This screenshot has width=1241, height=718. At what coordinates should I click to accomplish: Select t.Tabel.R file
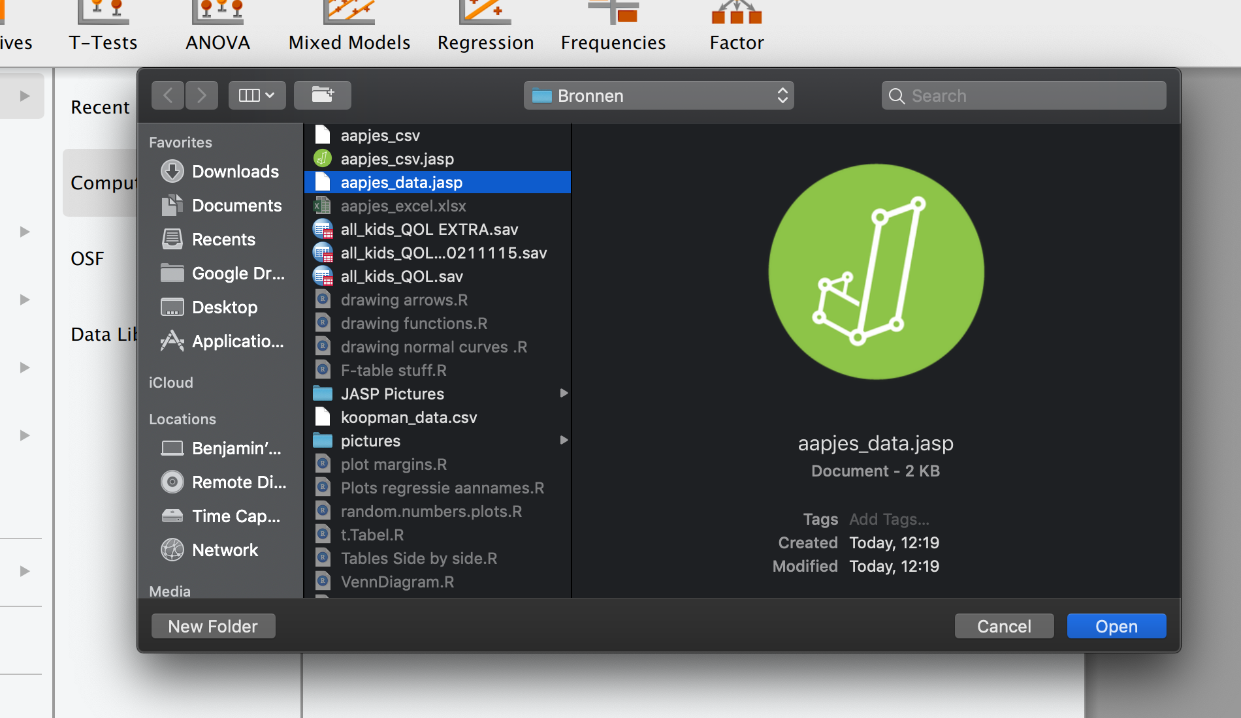coord(438,535)
